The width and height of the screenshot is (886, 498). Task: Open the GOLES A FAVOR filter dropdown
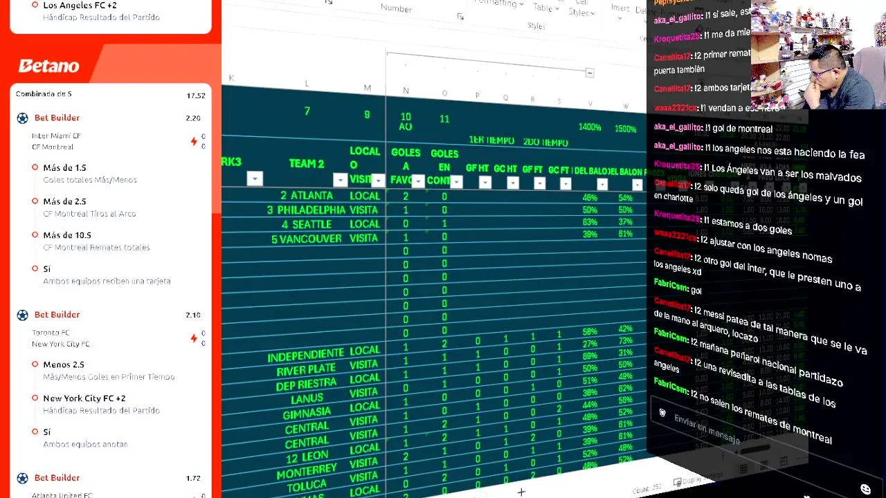[418, 182]
